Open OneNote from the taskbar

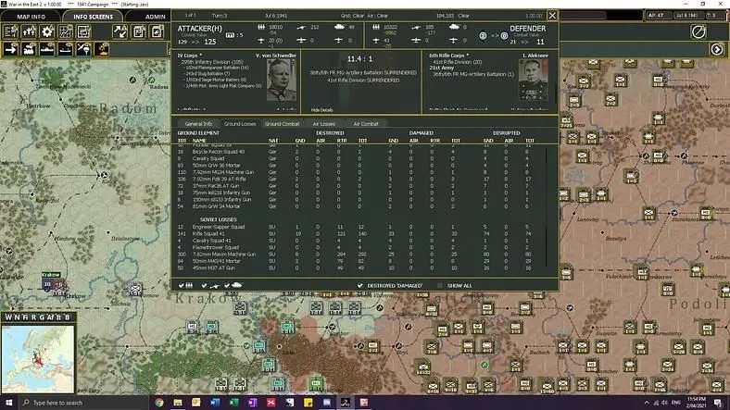coord(252,402)
